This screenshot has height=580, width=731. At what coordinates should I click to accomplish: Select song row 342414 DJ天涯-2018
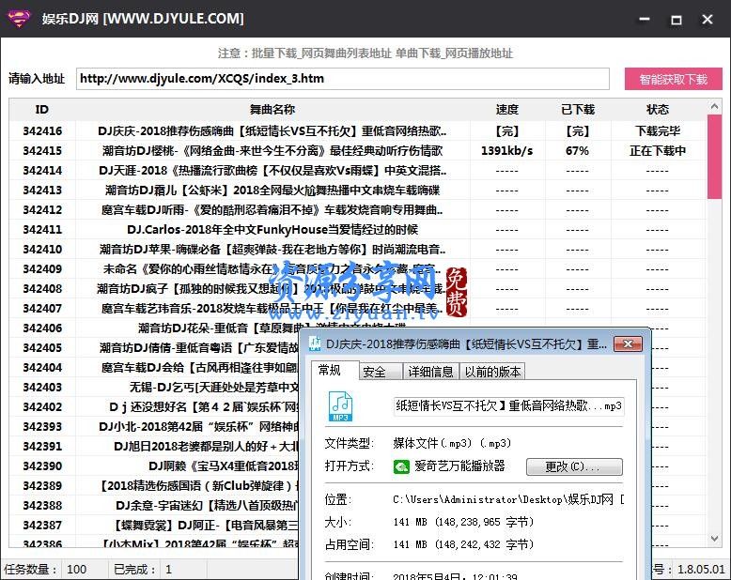(358, 171)
